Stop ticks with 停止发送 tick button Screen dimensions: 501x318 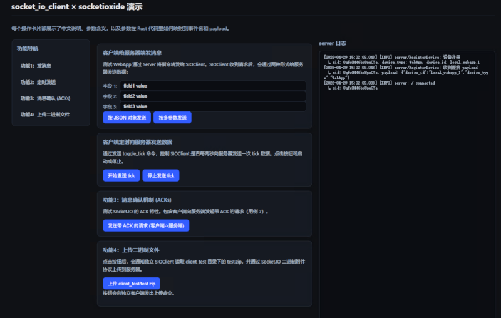(161, 175)
